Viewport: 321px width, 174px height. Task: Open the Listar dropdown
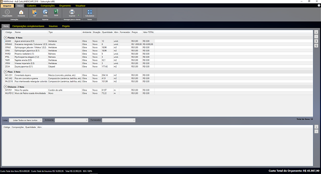pyautogui.click(x=26, y=120)
